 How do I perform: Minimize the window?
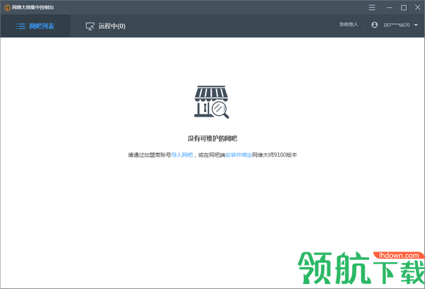390,8
